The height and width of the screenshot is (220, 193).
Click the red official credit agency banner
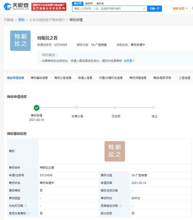(x=49, y=7)
